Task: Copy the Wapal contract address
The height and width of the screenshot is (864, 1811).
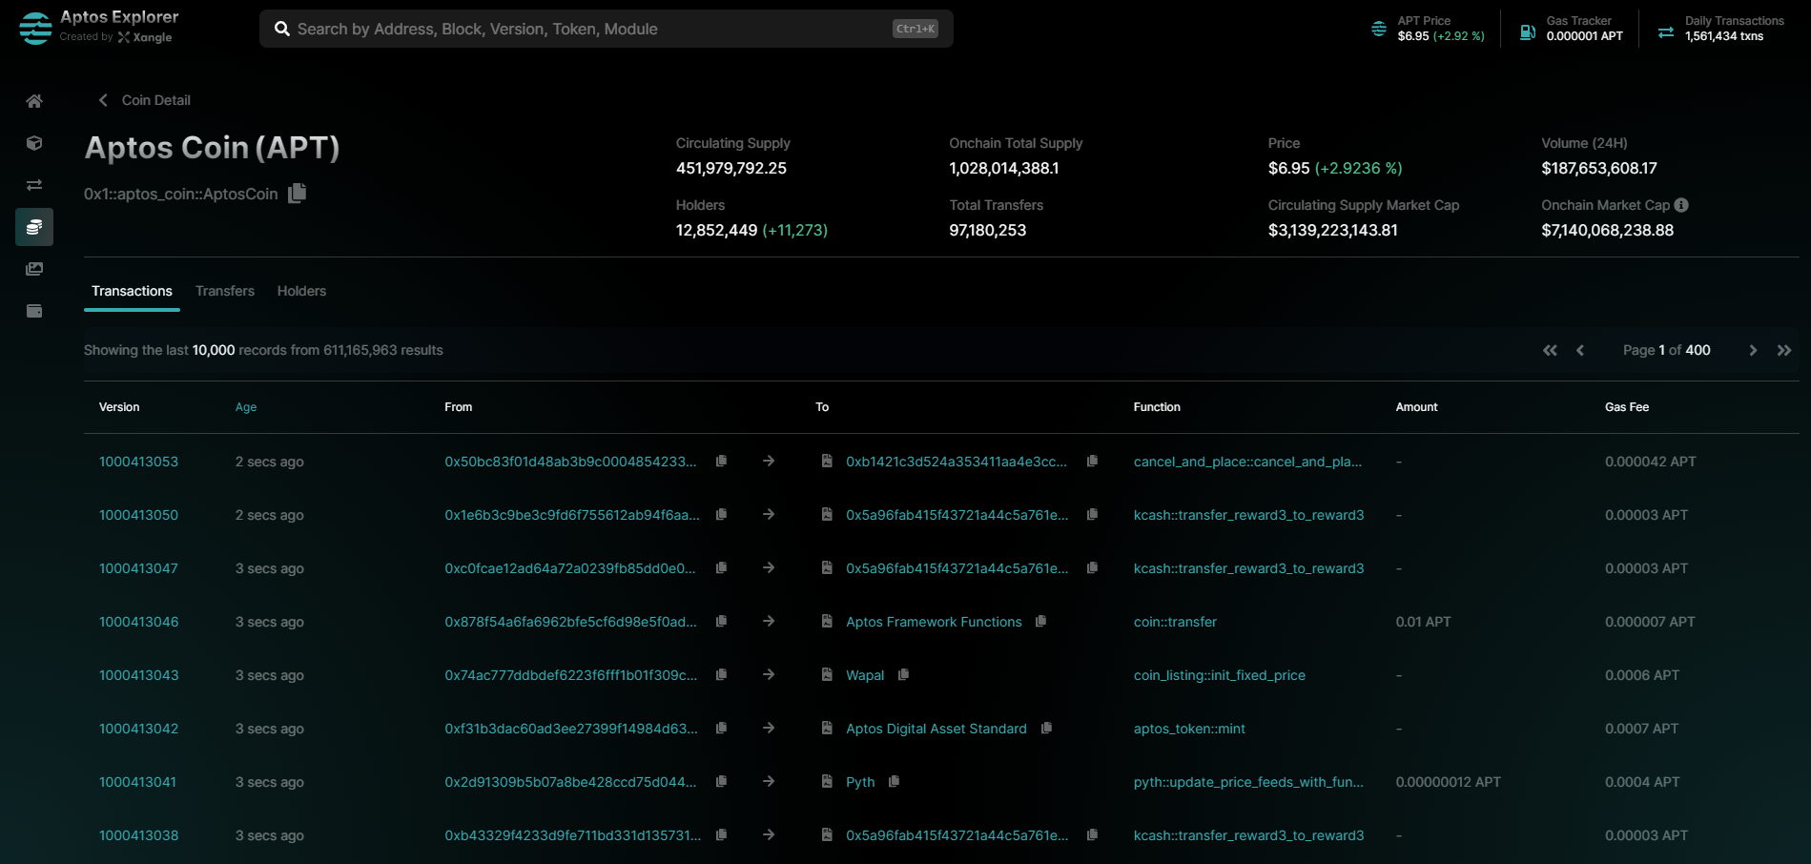Action: (x=903, y=674)
